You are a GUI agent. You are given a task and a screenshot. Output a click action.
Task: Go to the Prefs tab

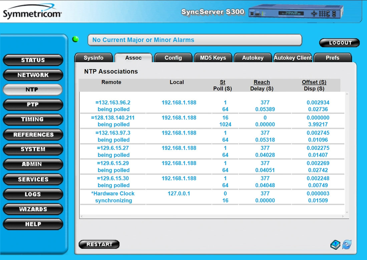tap(332, 58)
